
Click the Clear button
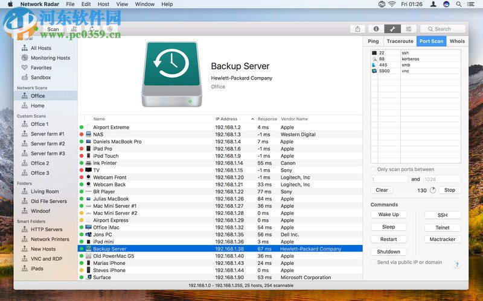[382, 190]
